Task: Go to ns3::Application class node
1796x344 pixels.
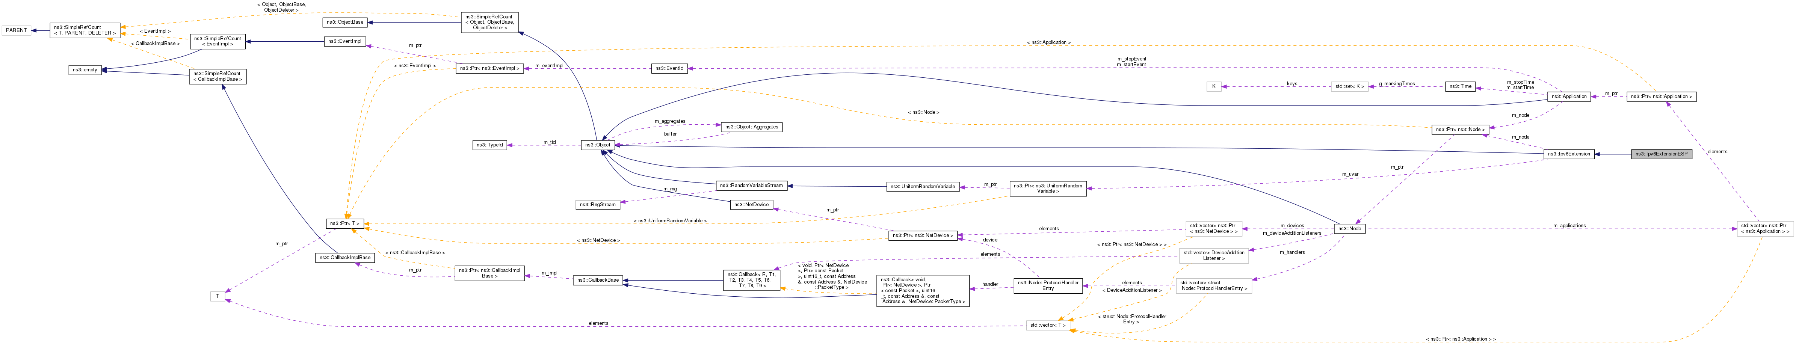Action: click(1569, 96)
